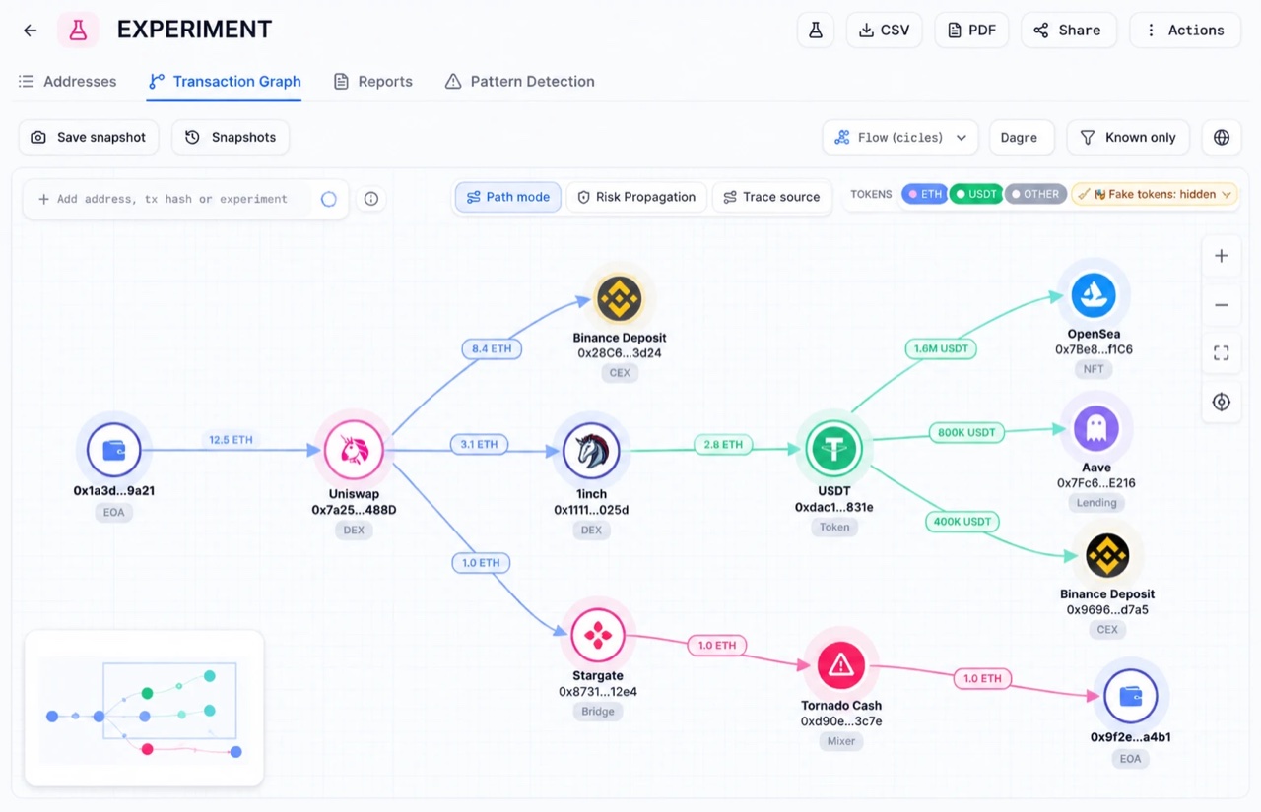Select the Stargate bridge node icon

[x=598, y=635]
